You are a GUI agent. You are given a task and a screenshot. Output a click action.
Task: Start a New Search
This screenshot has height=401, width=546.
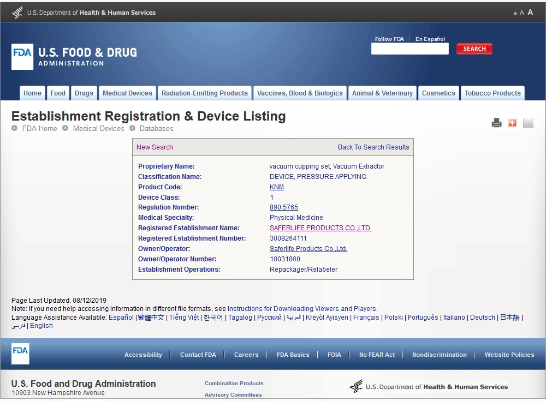point(155,147)
